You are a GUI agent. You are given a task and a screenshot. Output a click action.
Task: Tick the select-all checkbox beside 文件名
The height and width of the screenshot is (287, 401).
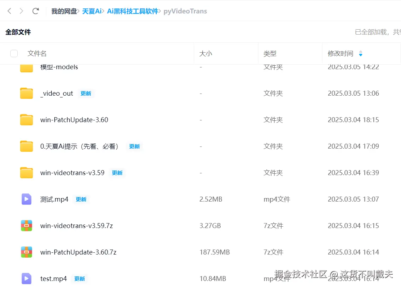click(14, 53)
